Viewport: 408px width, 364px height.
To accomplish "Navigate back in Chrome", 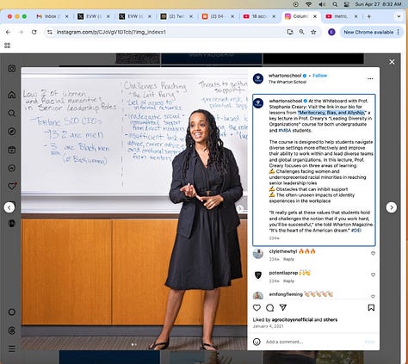I will 8,32.
